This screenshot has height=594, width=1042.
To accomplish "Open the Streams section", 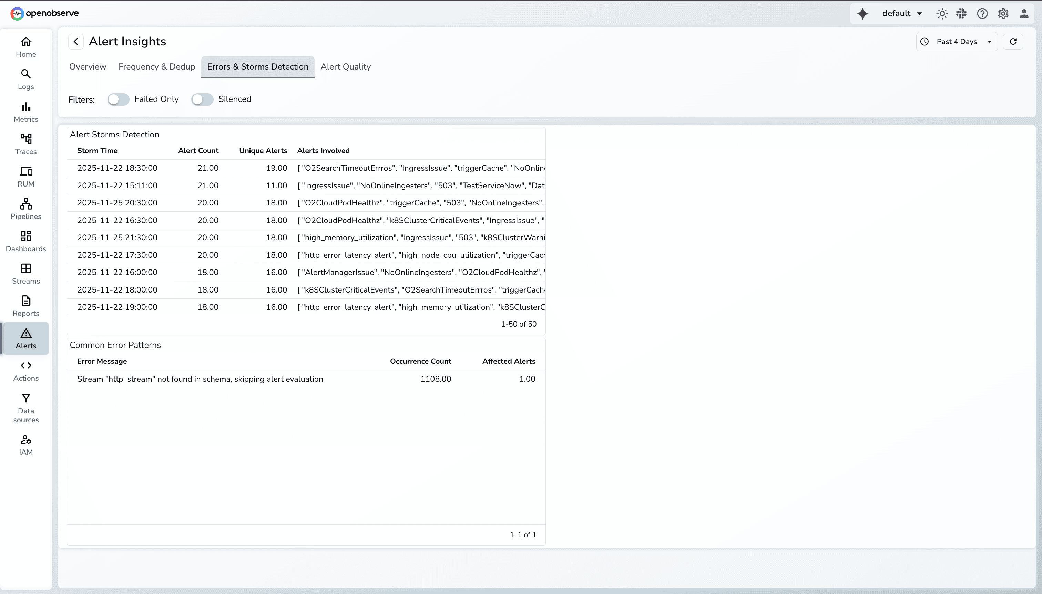I will point(25,273).
